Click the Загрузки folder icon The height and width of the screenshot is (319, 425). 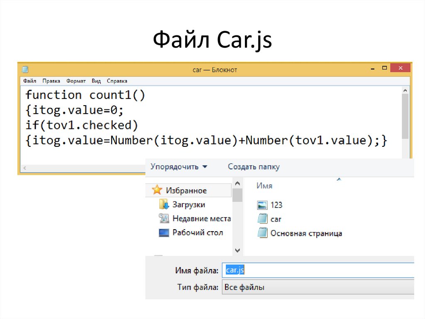coord(164,204)
